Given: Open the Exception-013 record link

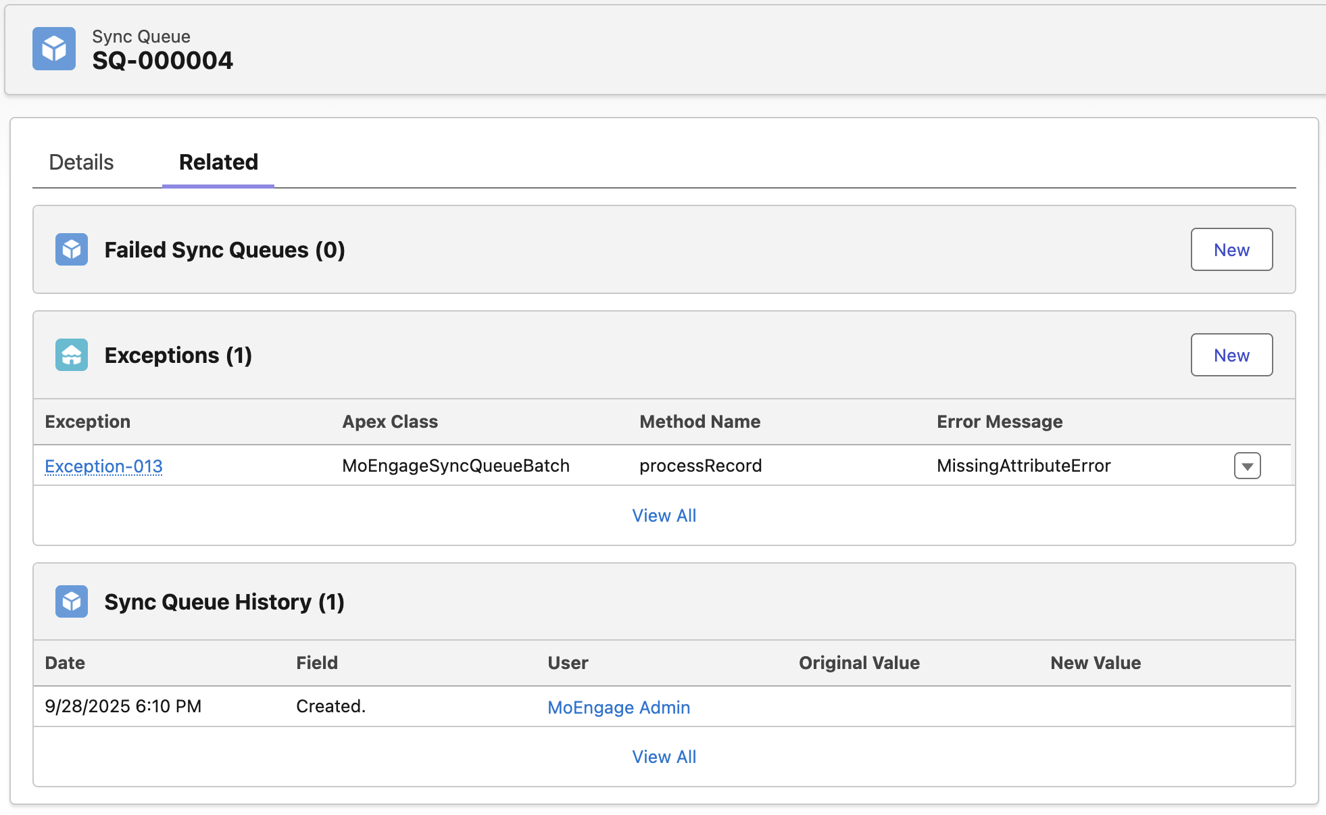Looking at the screenshot, I should [x=103, y=466].
